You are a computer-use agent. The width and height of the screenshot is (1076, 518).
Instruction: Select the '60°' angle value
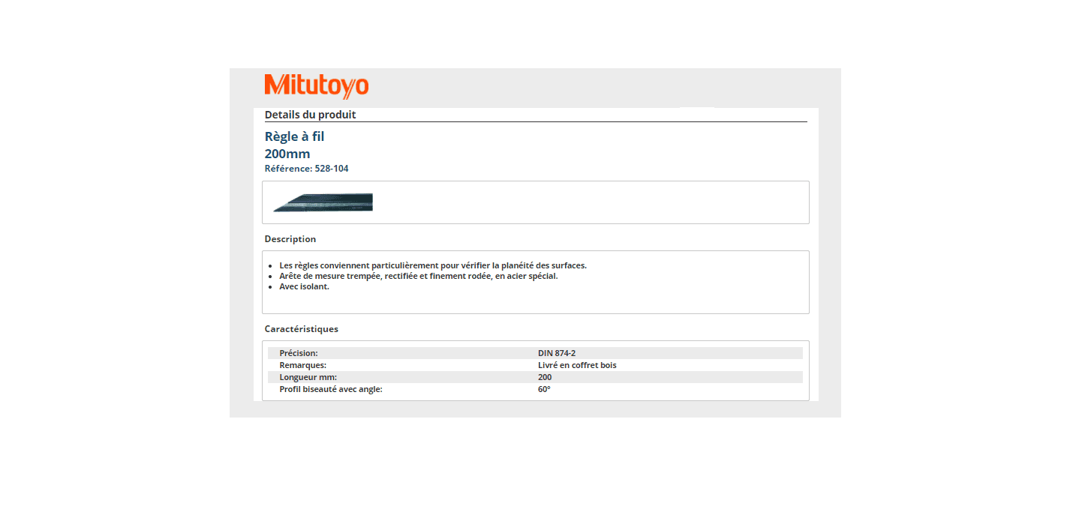544,389
